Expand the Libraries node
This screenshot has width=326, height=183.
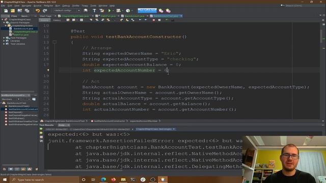tap(4, 41)
